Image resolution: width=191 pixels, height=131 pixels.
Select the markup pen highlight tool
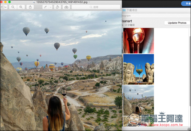[x=45, y=7]
